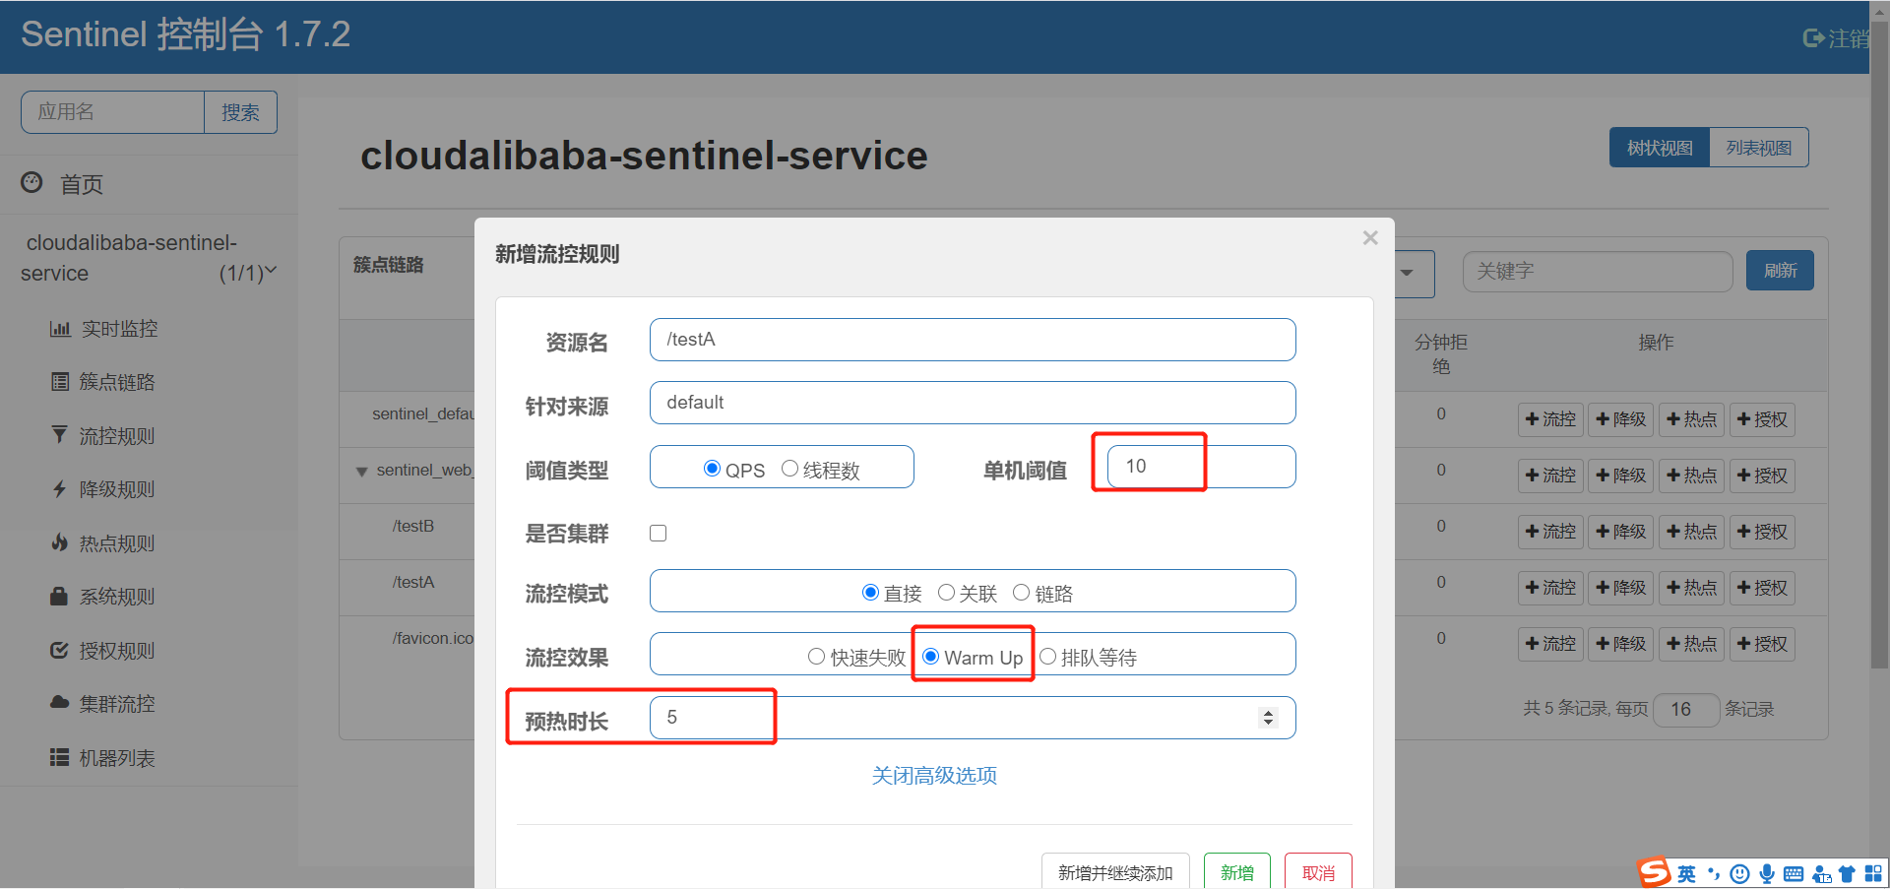
Task: Click the 关键字 keyword input
Action: coord(1598,272)
